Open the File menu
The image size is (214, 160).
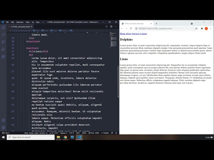tap(7, 22)
